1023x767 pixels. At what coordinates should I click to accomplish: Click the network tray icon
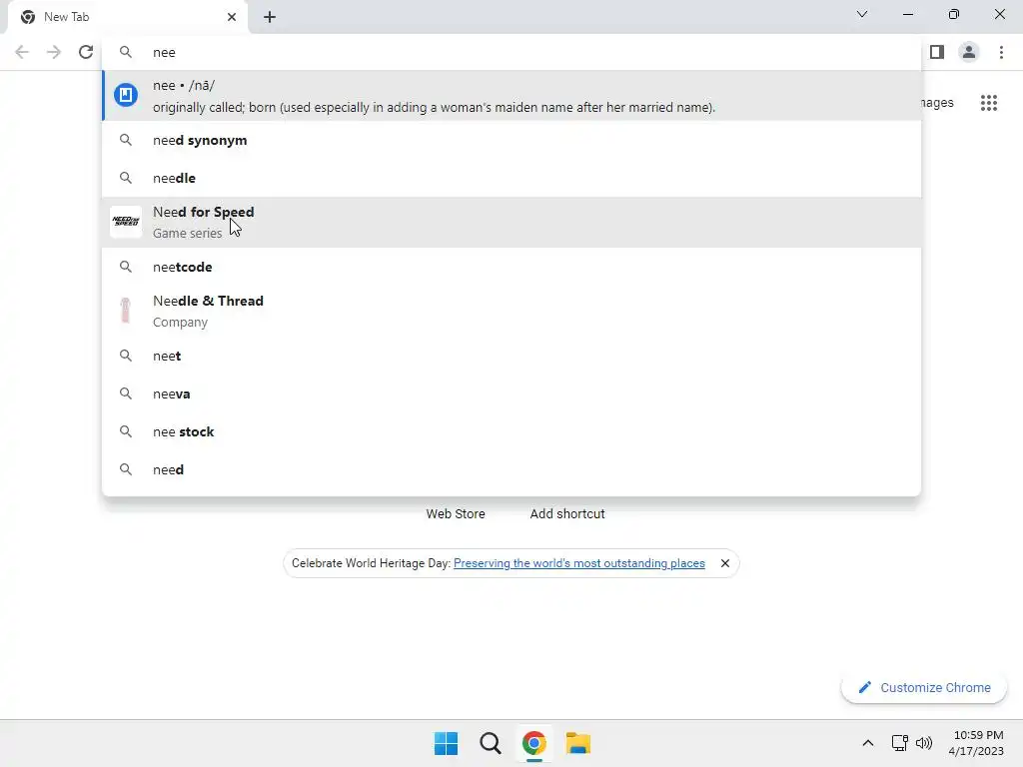click(900, 743)
